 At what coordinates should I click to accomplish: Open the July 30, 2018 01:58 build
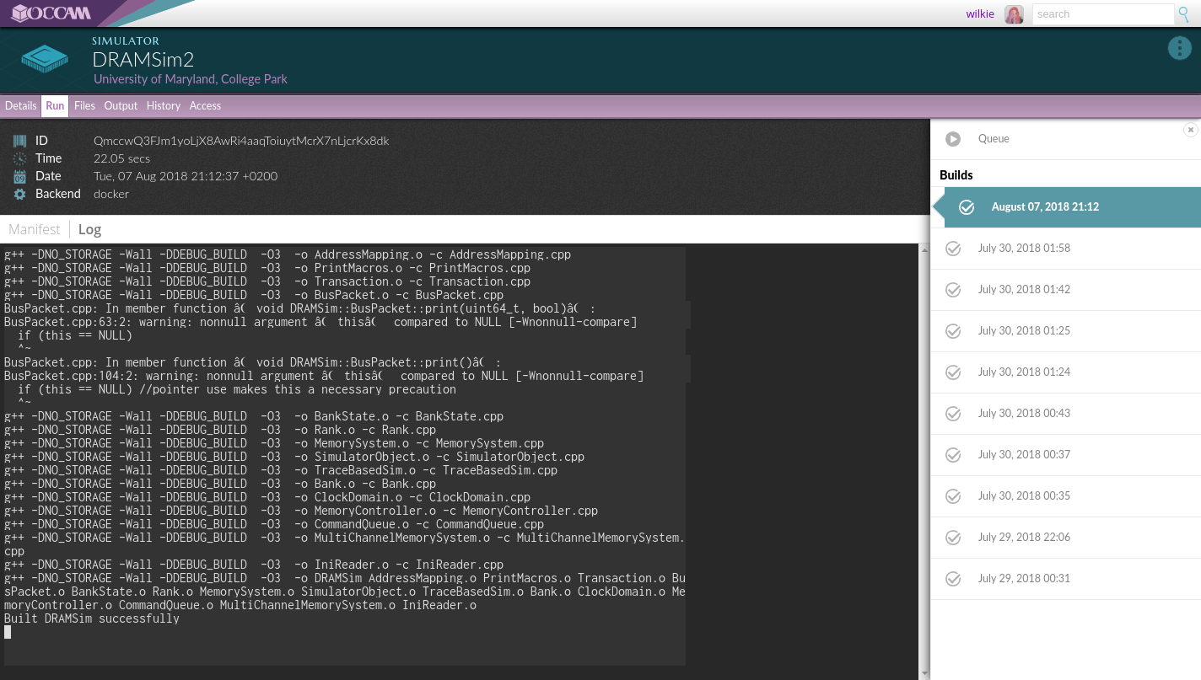(1066, 249)
